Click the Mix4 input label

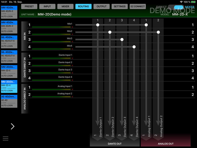70,46
